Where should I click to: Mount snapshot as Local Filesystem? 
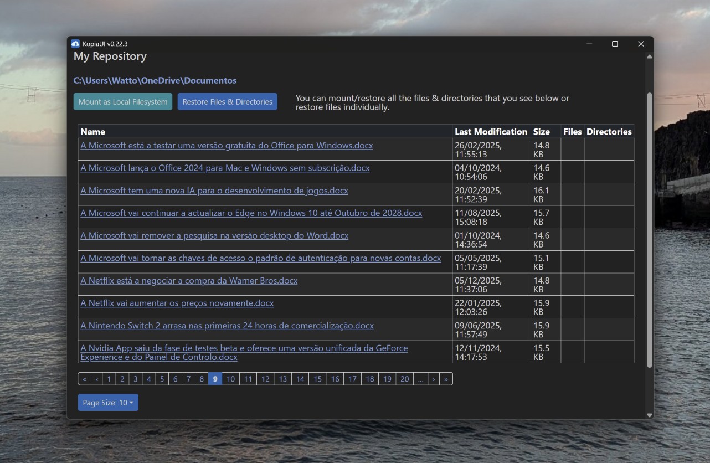point(123,102)
